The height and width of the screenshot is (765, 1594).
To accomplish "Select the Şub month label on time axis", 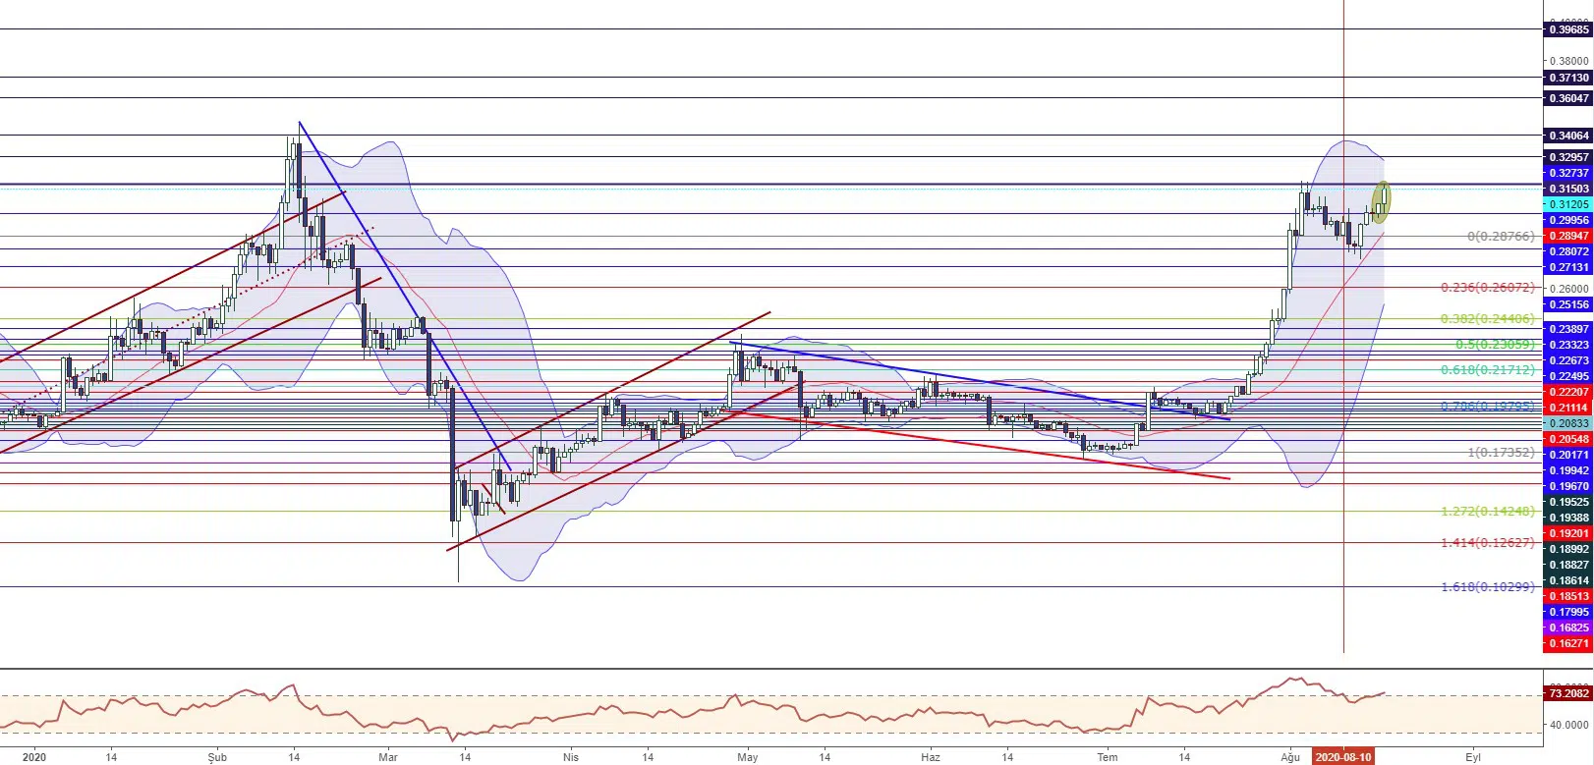I will [x=217, y=757].
